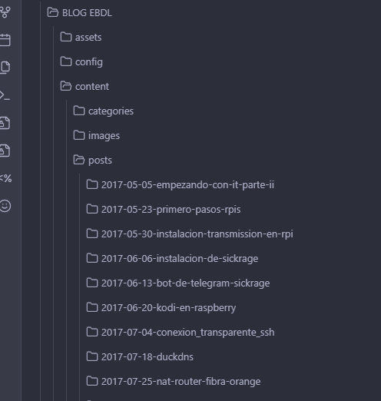Collapse the content folder
Viewport: 381px width, 401px height.
pos(84,86)
